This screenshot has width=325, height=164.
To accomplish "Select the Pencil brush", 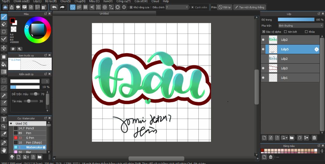I will point(30,128).
